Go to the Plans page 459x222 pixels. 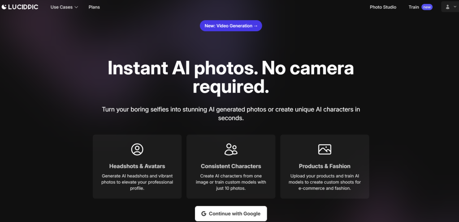tap(94, 7)
